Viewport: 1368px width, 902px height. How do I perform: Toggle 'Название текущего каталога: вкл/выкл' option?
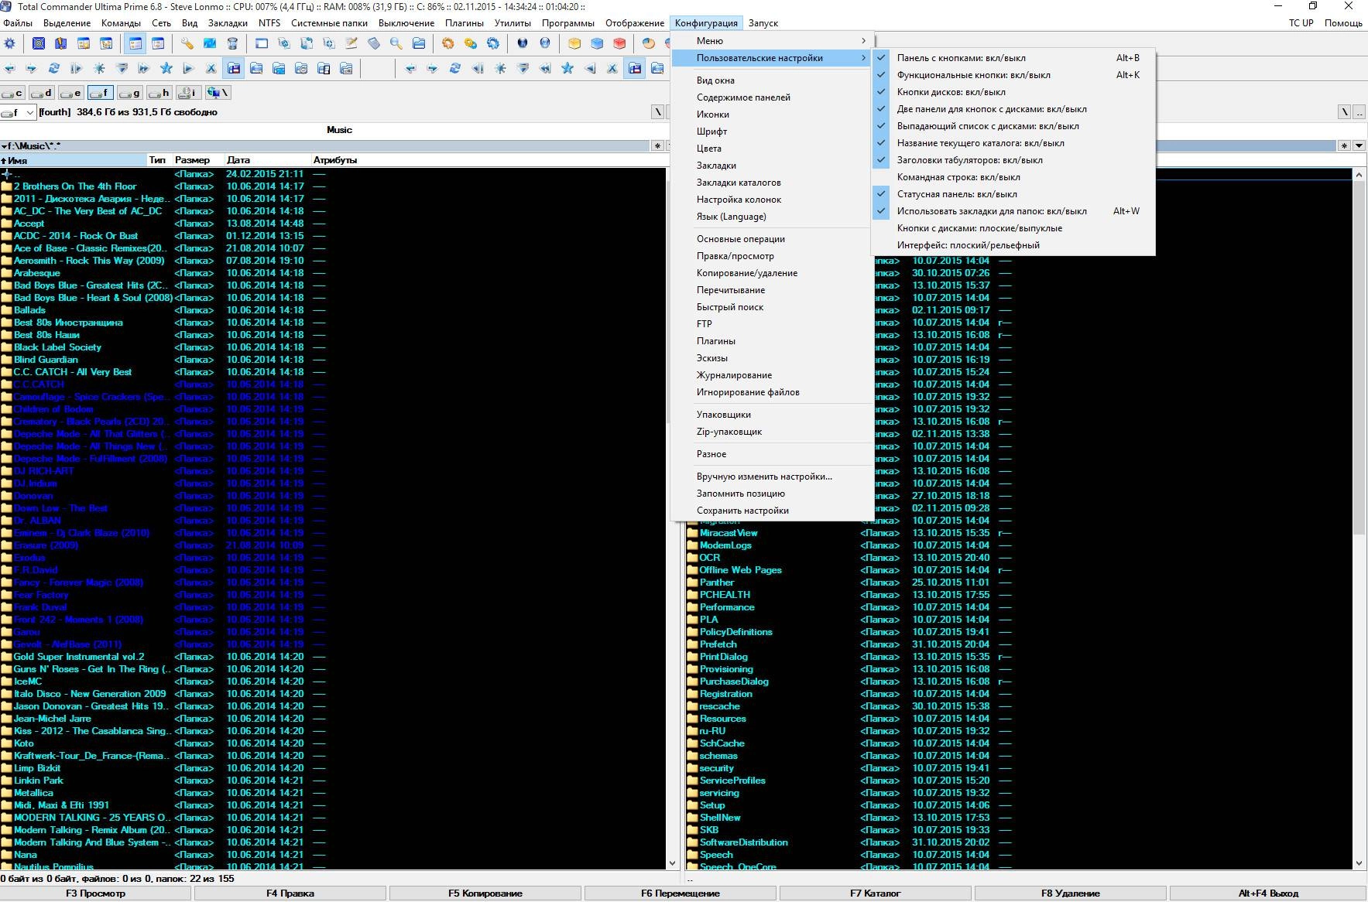coord(1013,143)
